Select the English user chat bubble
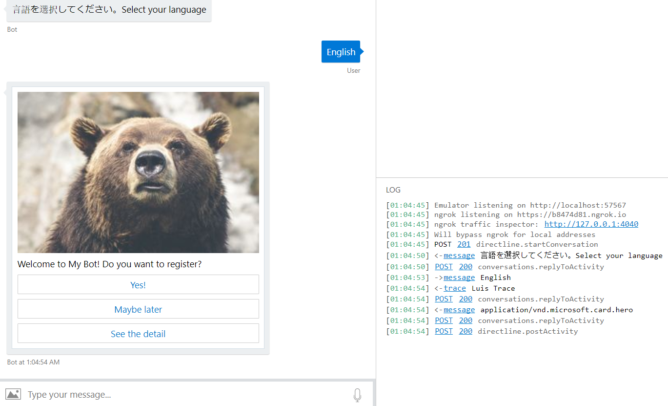Screen dimensions: 668x406 click(x=341, y=51)
